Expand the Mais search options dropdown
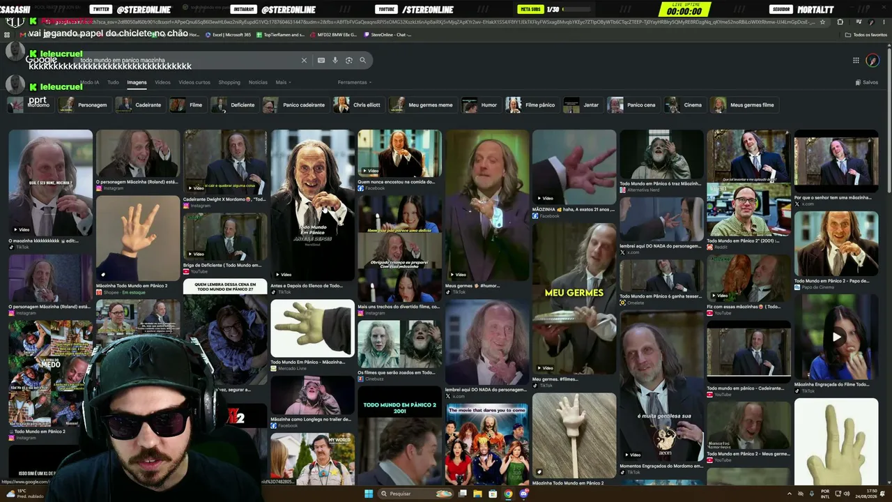892x502 pixels. point(282,82)
